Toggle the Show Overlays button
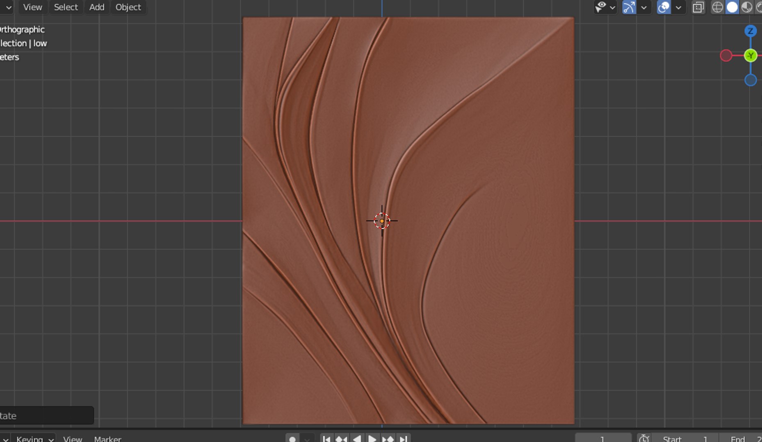Screen dimensions: 762x442 coord(664,7)
